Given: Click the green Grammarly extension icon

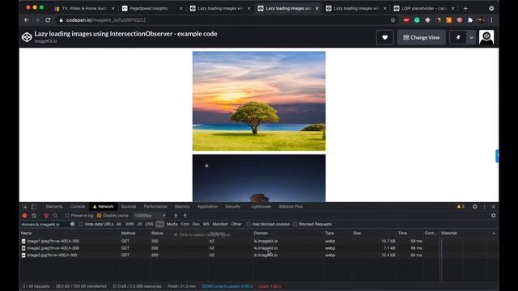Looking at the screenshot, I should tap(417, 20).
